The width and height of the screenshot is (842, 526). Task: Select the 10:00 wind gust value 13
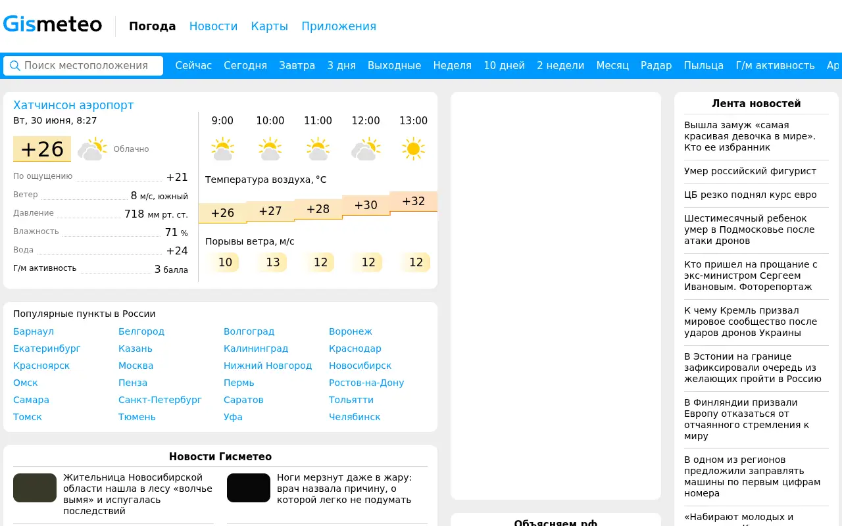pyautogui.click(x=273, y=262)
